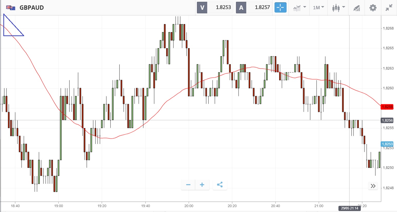The width and height of the screenshot is (397, 212).
Task: Click the grey 1.8256 crosshair price label
Action: (x=387, y=120)
